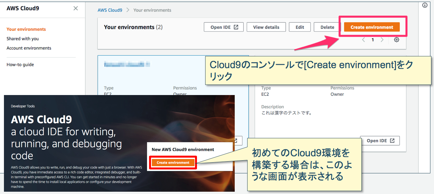Select page number 1 in pagination

pyautogui.click(x=373, y=40)
